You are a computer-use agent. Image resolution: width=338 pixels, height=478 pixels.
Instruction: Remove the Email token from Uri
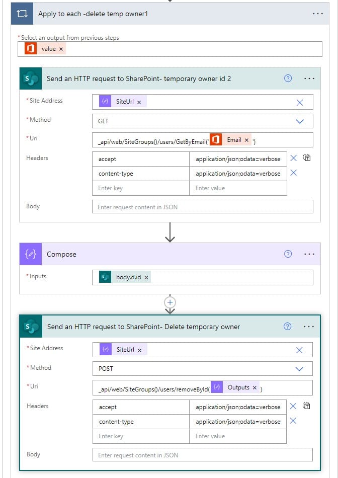(246, 140)
